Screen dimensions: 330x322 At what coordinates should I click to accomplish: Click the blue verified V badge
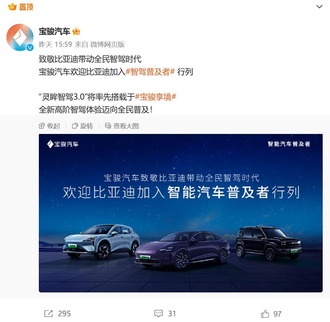pyautogui.click(x=30, y=48)
